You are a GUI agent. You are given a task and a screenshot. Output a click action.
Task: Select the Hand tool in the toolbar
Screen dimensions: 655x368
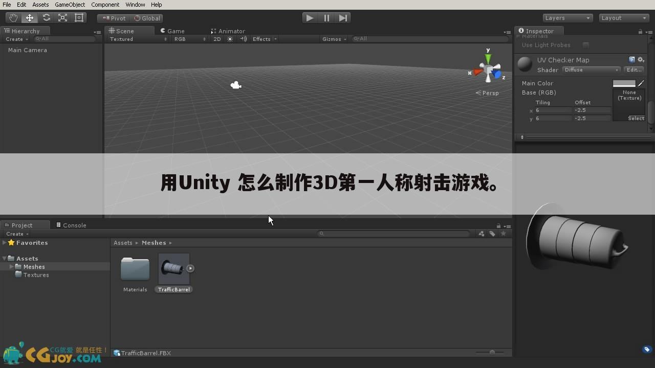click(x=13, y=17)
